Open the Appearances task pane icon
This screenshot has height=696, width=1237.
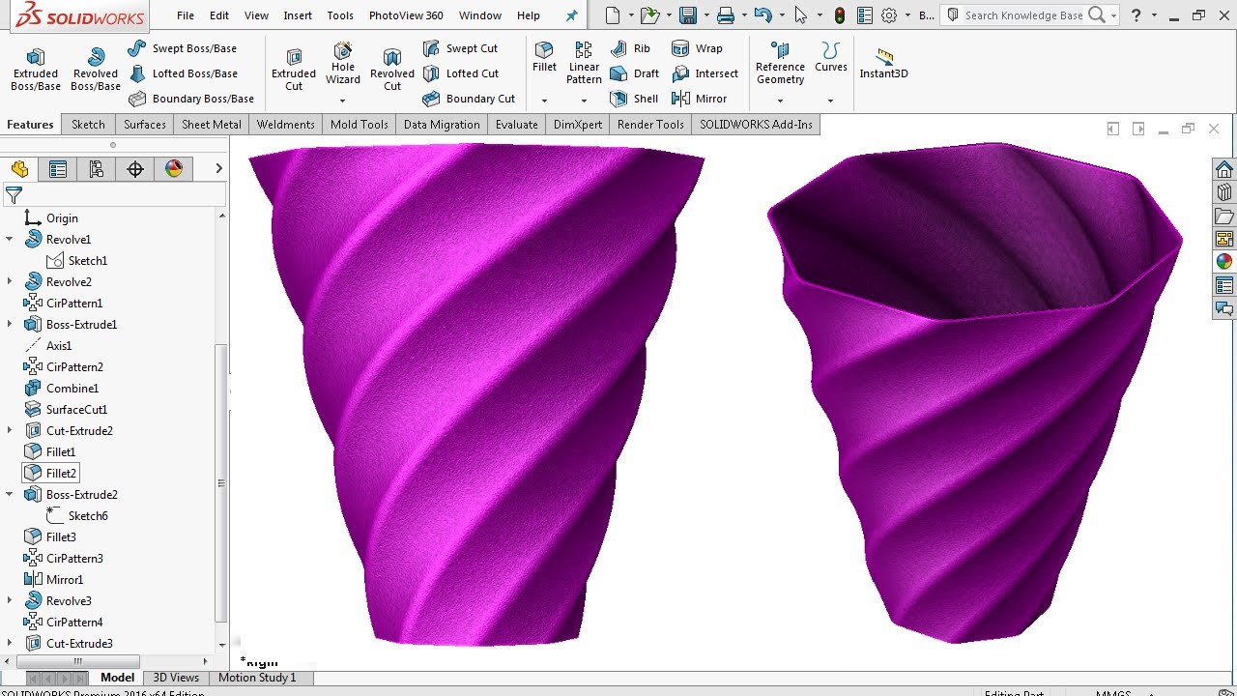point(1224,261)
